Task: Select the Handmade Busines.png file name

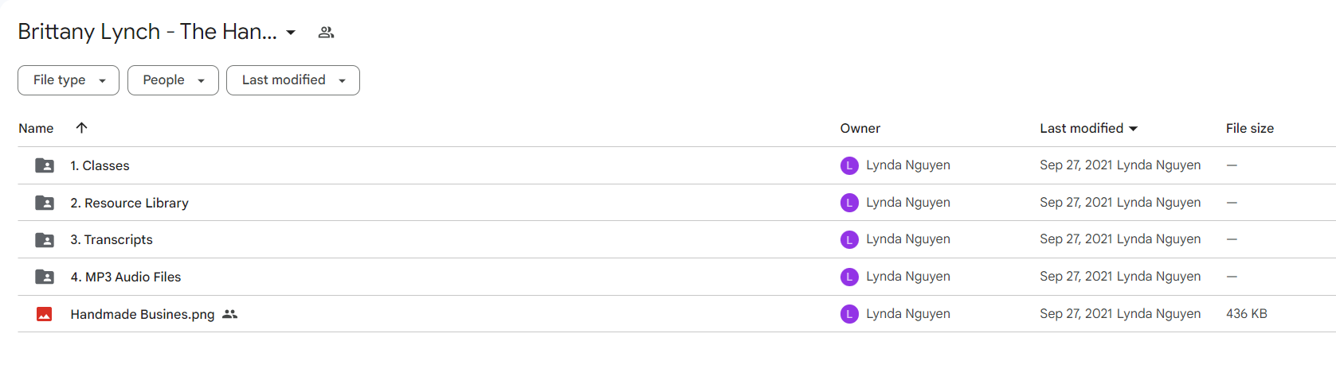Action: [x=143, y=314]
